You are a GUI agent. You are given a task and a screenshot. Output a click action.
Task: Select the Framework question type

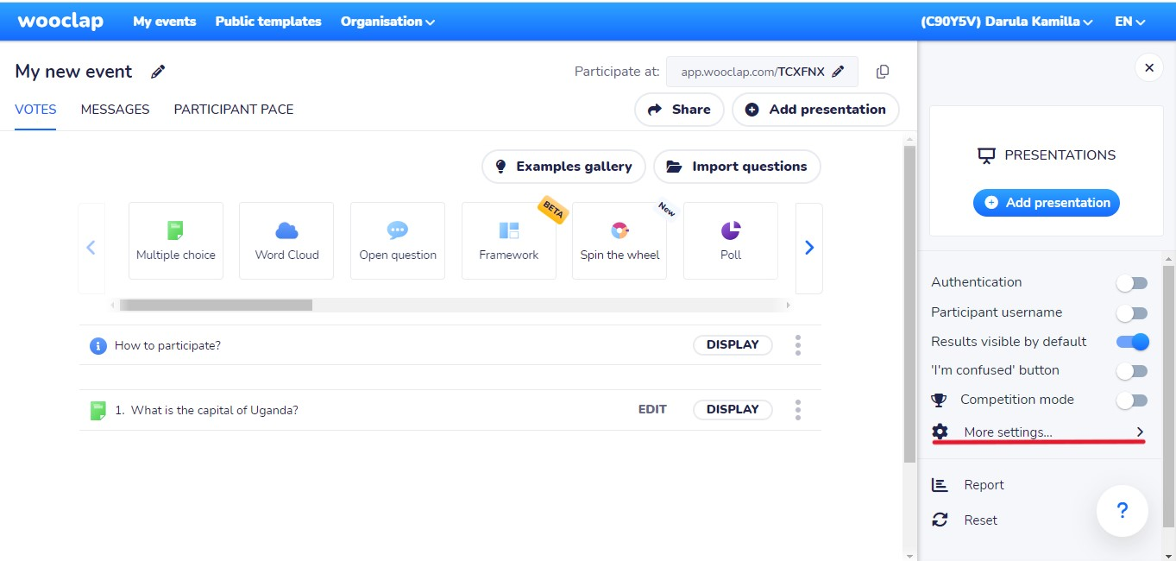pyautogui.click(x=509, y=241)
